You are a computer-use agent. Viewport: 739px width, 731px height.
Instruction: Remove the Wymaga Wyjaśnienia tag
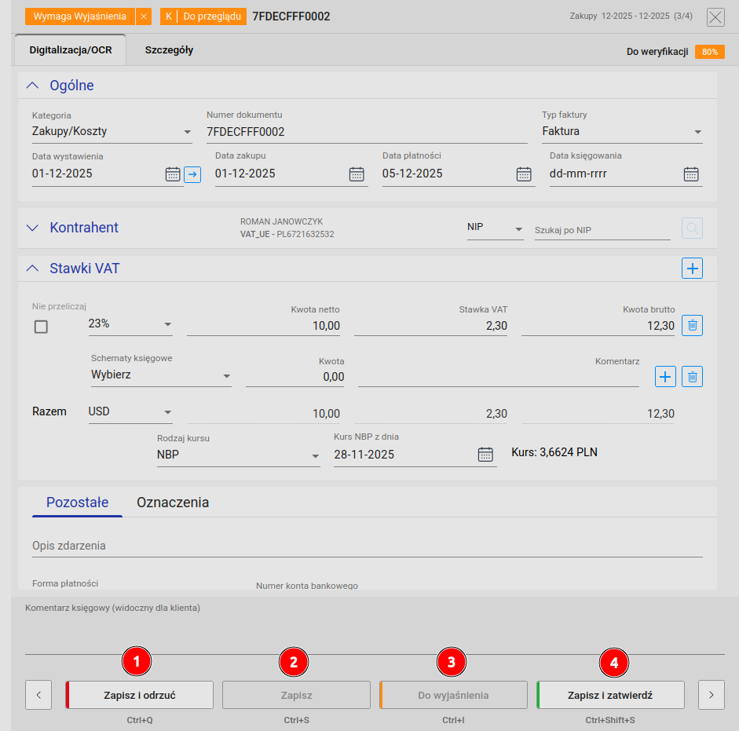[x=143, y=16]
